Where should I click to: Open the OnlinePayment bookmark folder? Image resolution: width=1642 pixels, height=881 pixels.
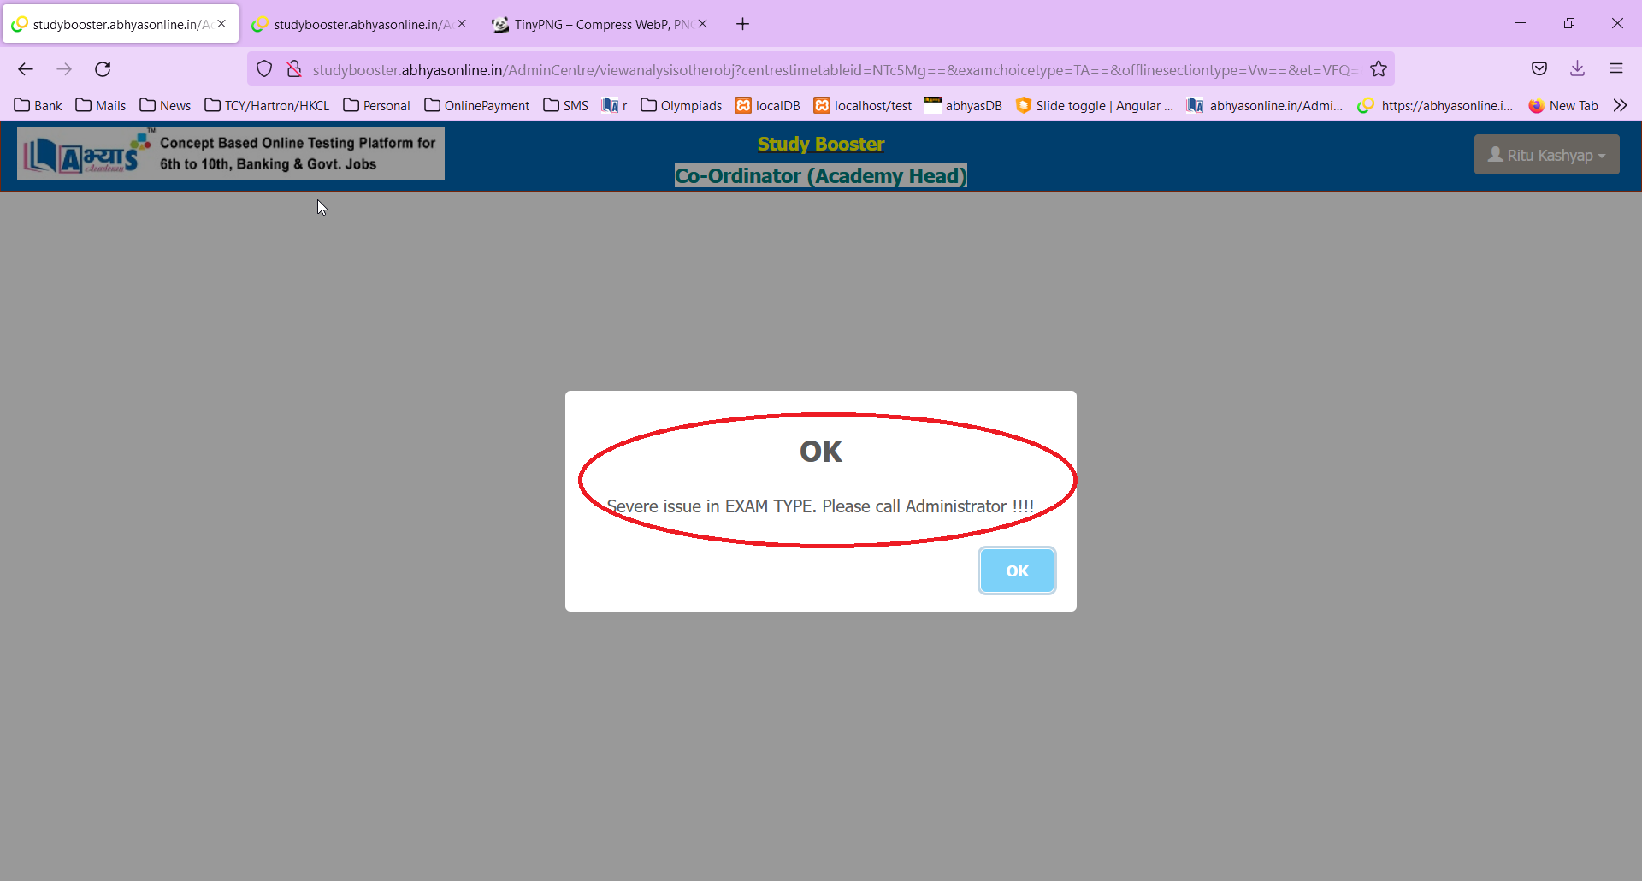click(x=477, y=105)
